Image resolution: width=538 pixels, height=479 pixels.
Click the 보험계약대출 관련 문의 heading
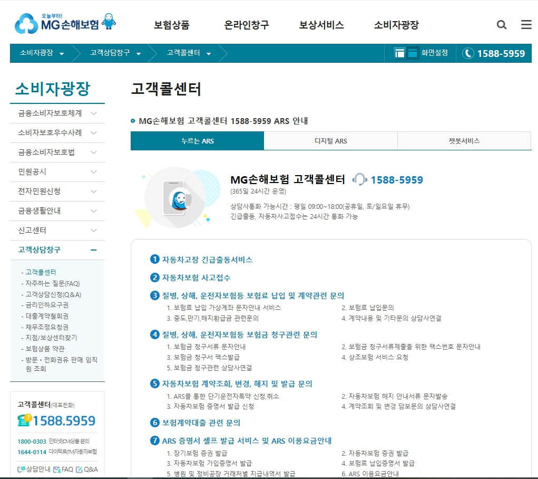(x=201, y=423)
